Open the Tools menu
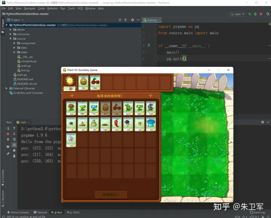271x218 pixels. click(x=71, y=8)
